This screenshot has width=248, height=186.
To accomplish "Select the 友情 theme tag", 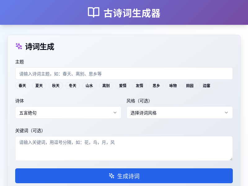I will pos(139,86).
